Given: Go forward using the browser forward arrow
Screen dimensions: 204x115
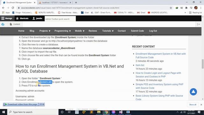Looking at the screenshot, I should pos(8,8).
